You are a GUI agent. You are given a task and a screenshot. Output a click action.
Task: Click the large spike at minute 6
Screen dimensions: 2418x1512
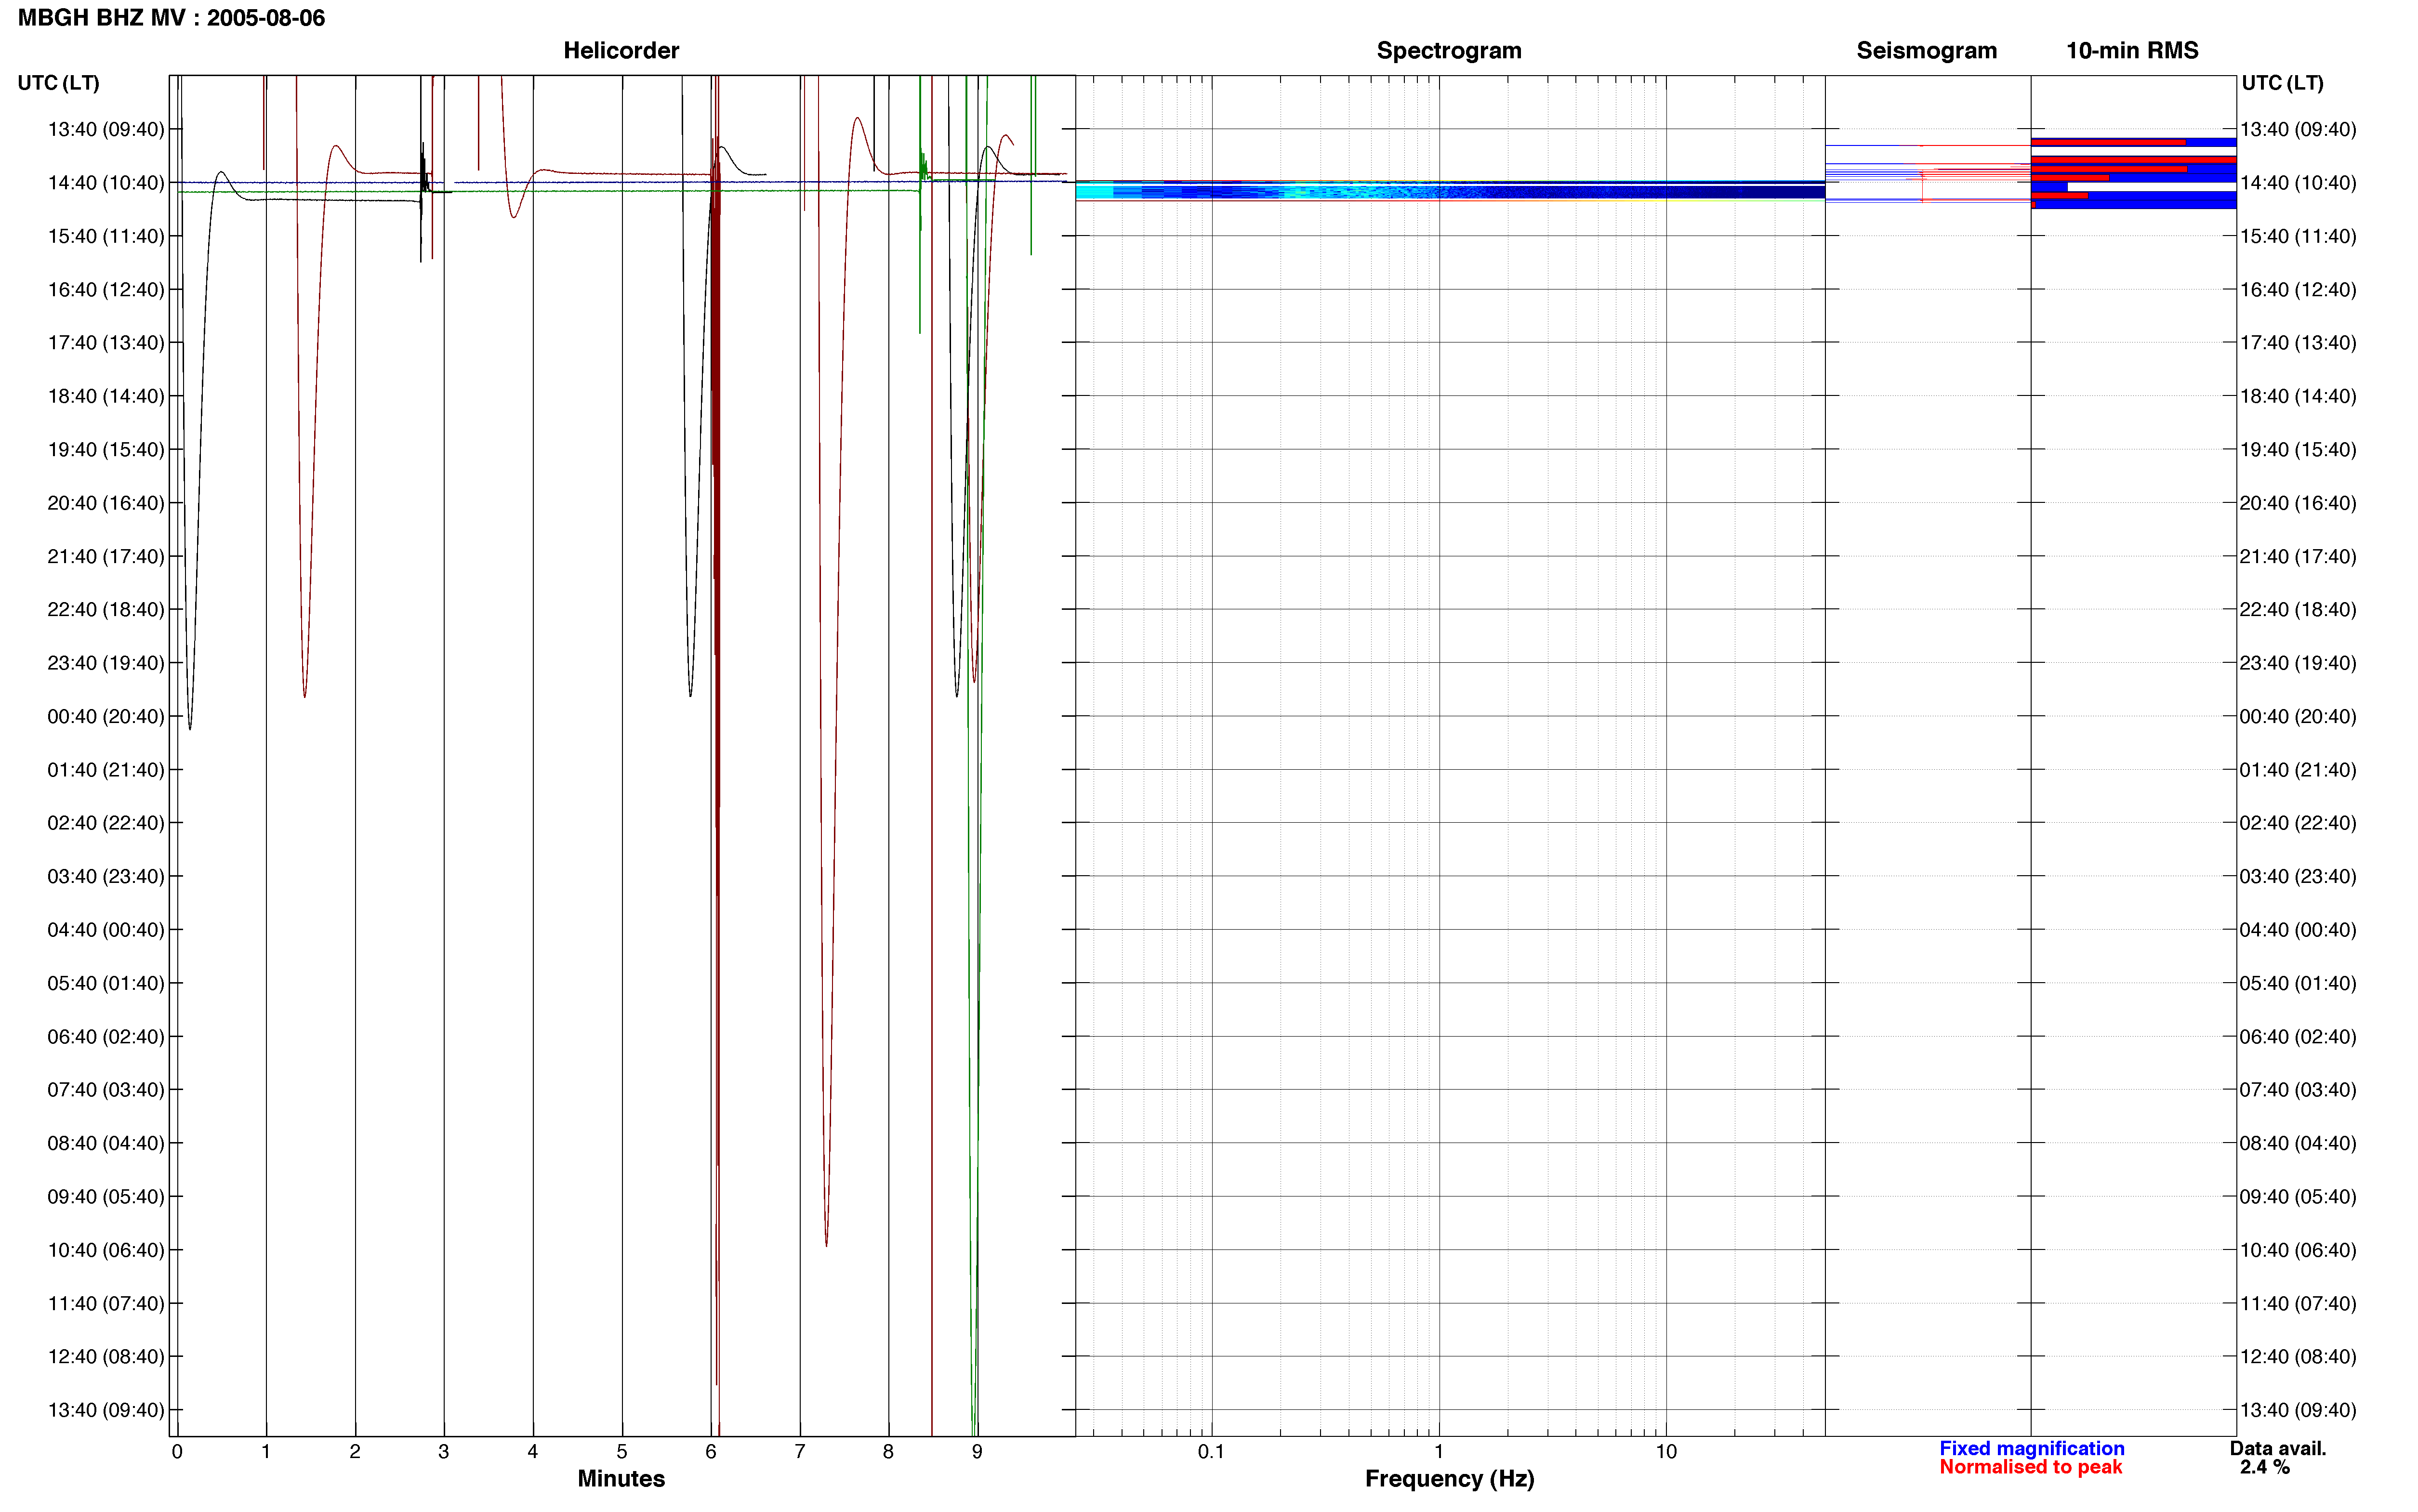[716, 760]
